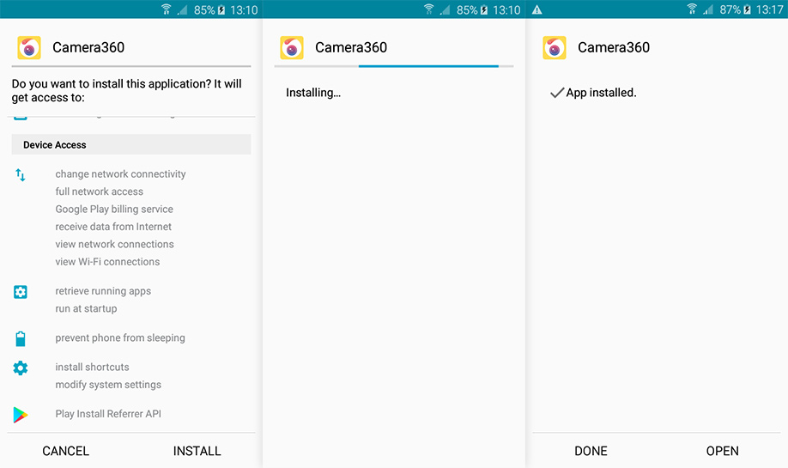Viewport: 788px width, 468px height.
Task: Click signal strength icon on Installing screen
Action: tap(445, 9)
